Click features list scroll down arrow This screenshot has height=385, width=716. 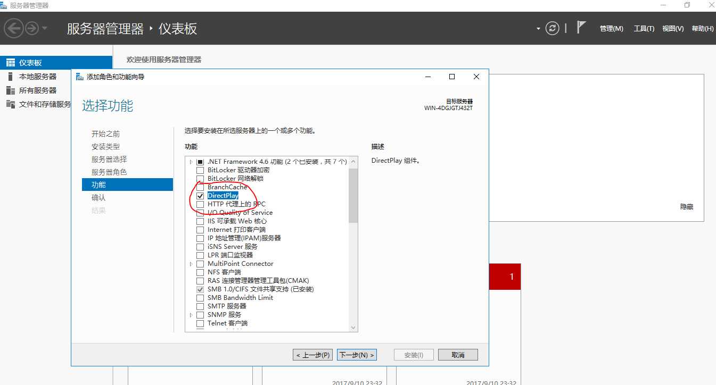click(353, 328)
